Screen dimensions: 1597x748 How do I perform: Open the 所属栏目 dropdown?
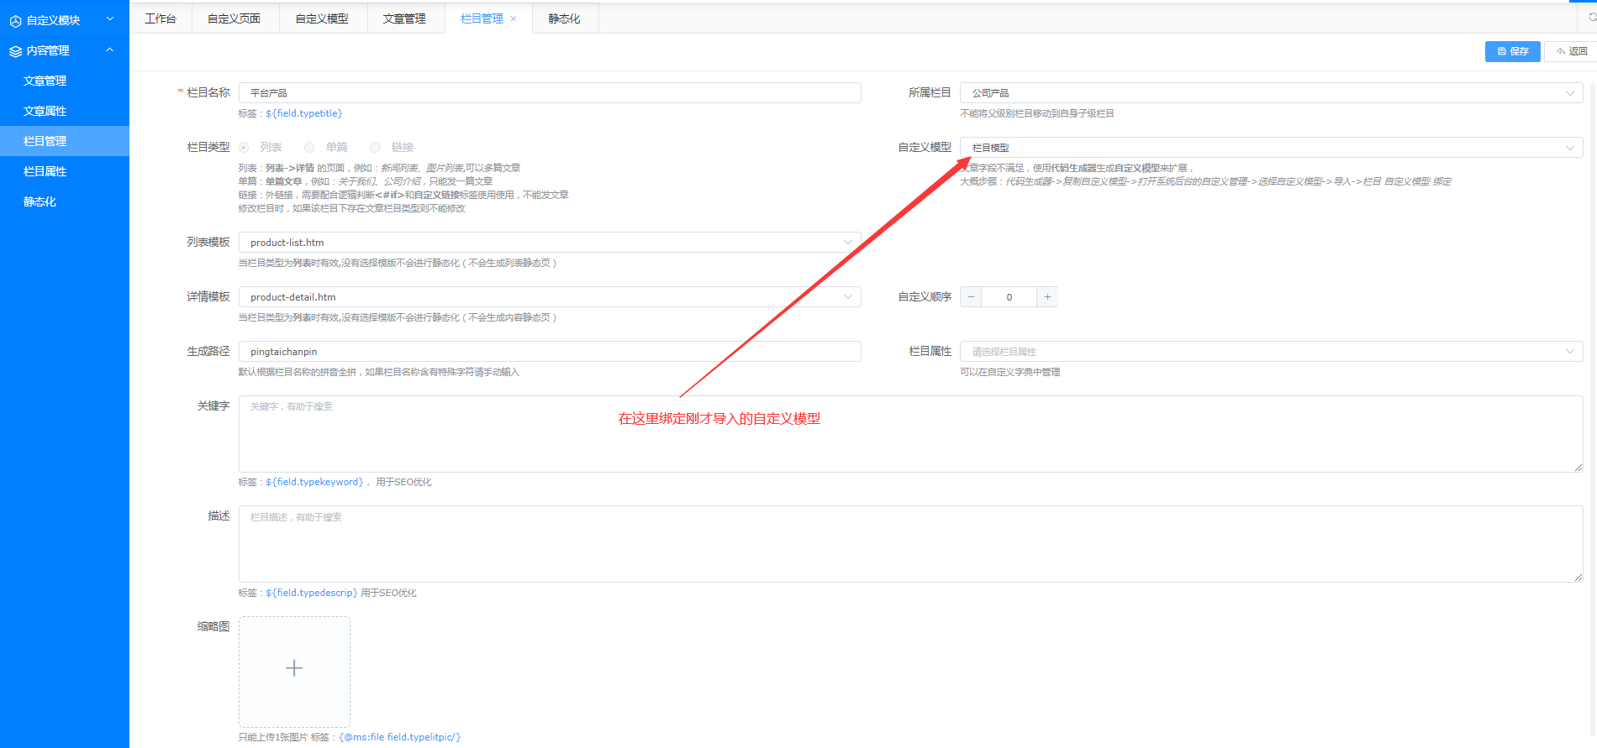1270,93
